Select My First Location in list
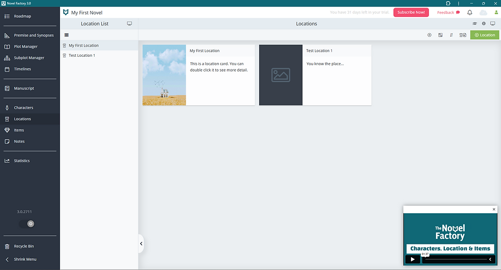 pyautogui.click(x=99, y=46)
